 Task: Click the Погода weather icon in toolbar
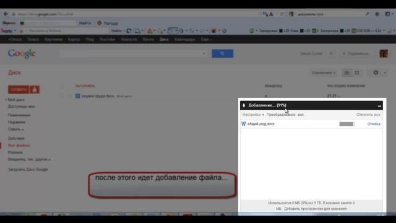point(100,23)
